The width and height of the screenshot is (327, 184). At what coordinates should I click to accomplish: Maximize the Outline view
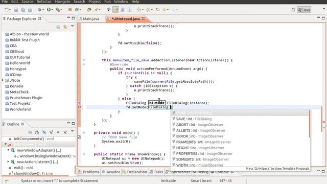click(x=73, y=123)
